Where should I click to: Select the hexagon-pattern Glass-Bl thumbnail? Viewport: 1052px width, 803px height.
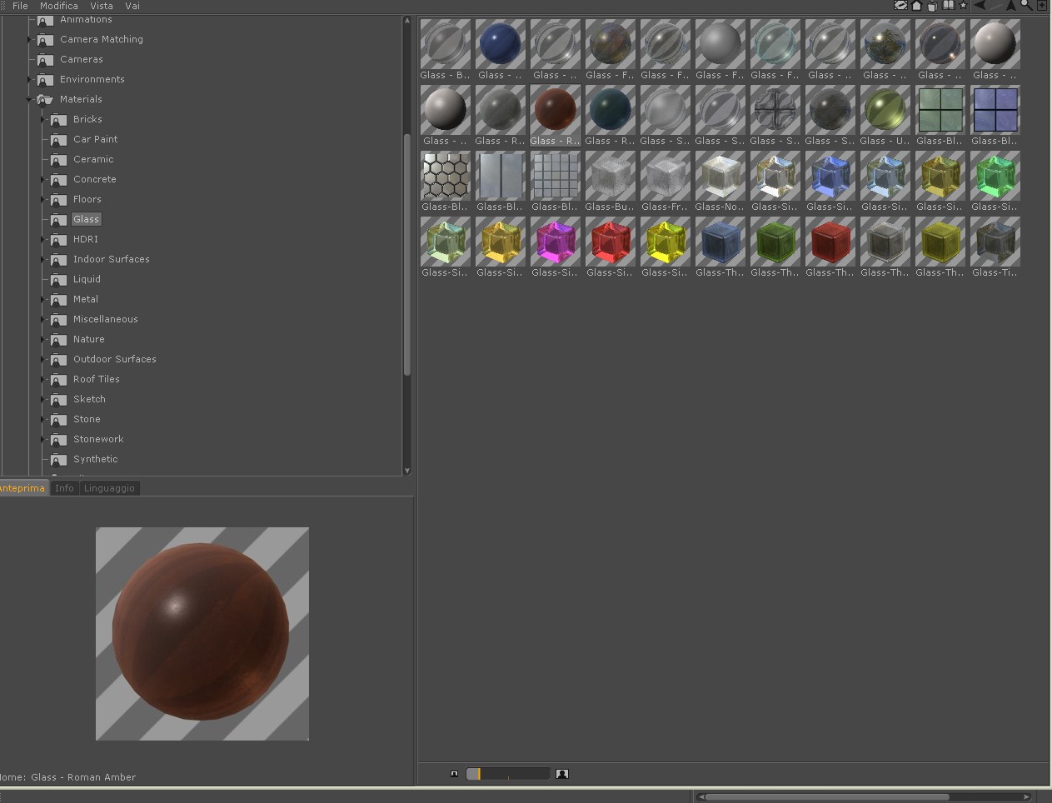click(446, 176)
